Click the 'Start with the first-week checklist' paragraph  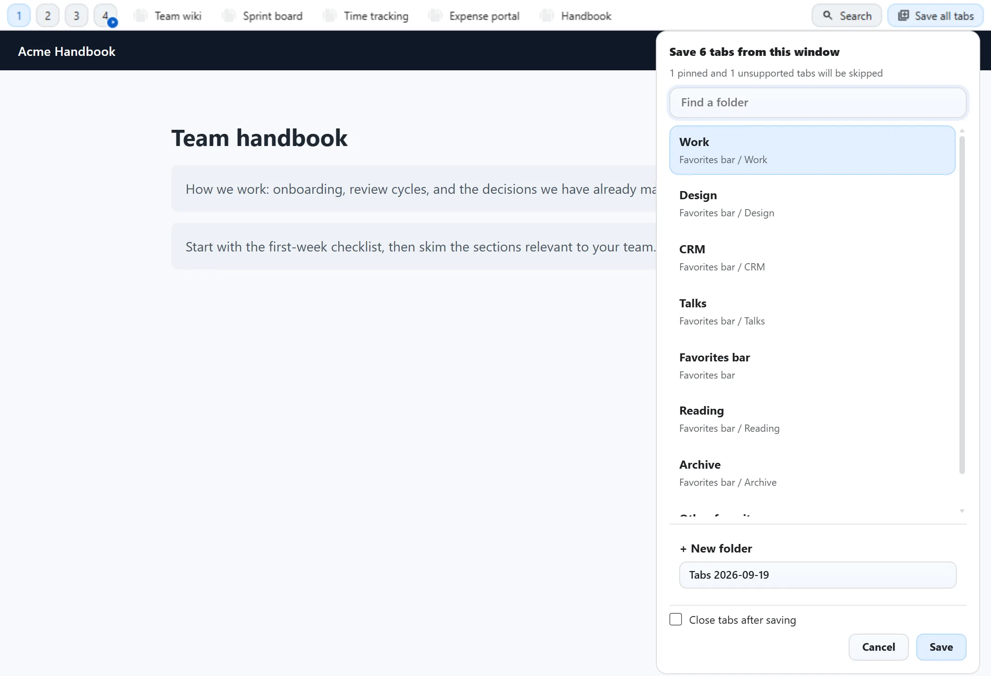(x=414, y=247)
